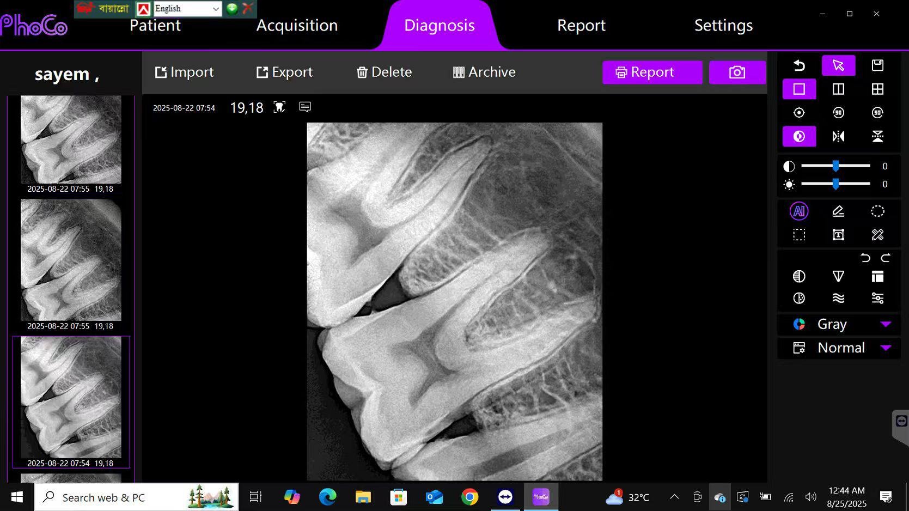
Task: Flip the image vertically
Action: (x=877, y=136)
